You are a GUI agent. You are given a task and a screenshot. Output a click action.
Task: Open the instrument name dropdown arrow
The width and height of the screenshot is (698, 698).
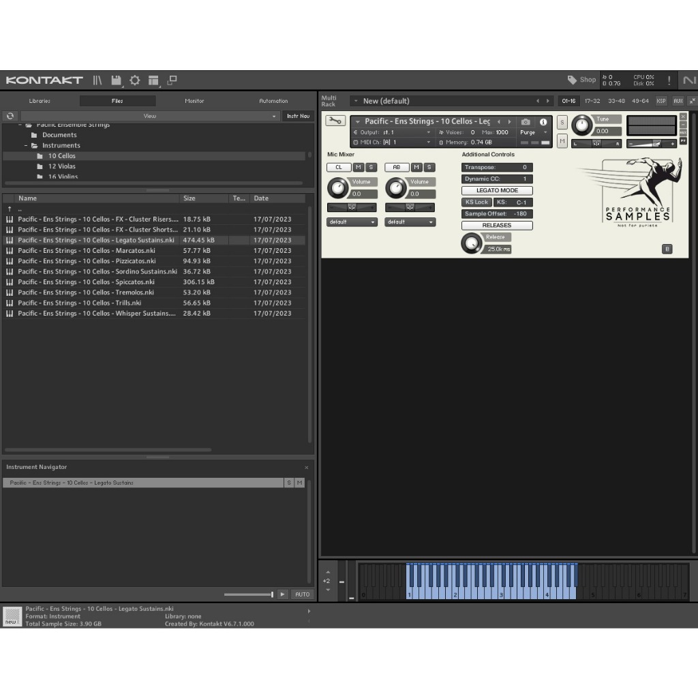tap(357, 121)
